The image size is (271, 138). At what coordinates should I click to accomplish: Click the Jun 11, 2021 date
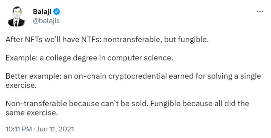coord(55,129)
